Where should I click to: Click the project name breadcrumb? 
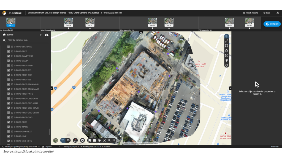click(x=64, y=13)
